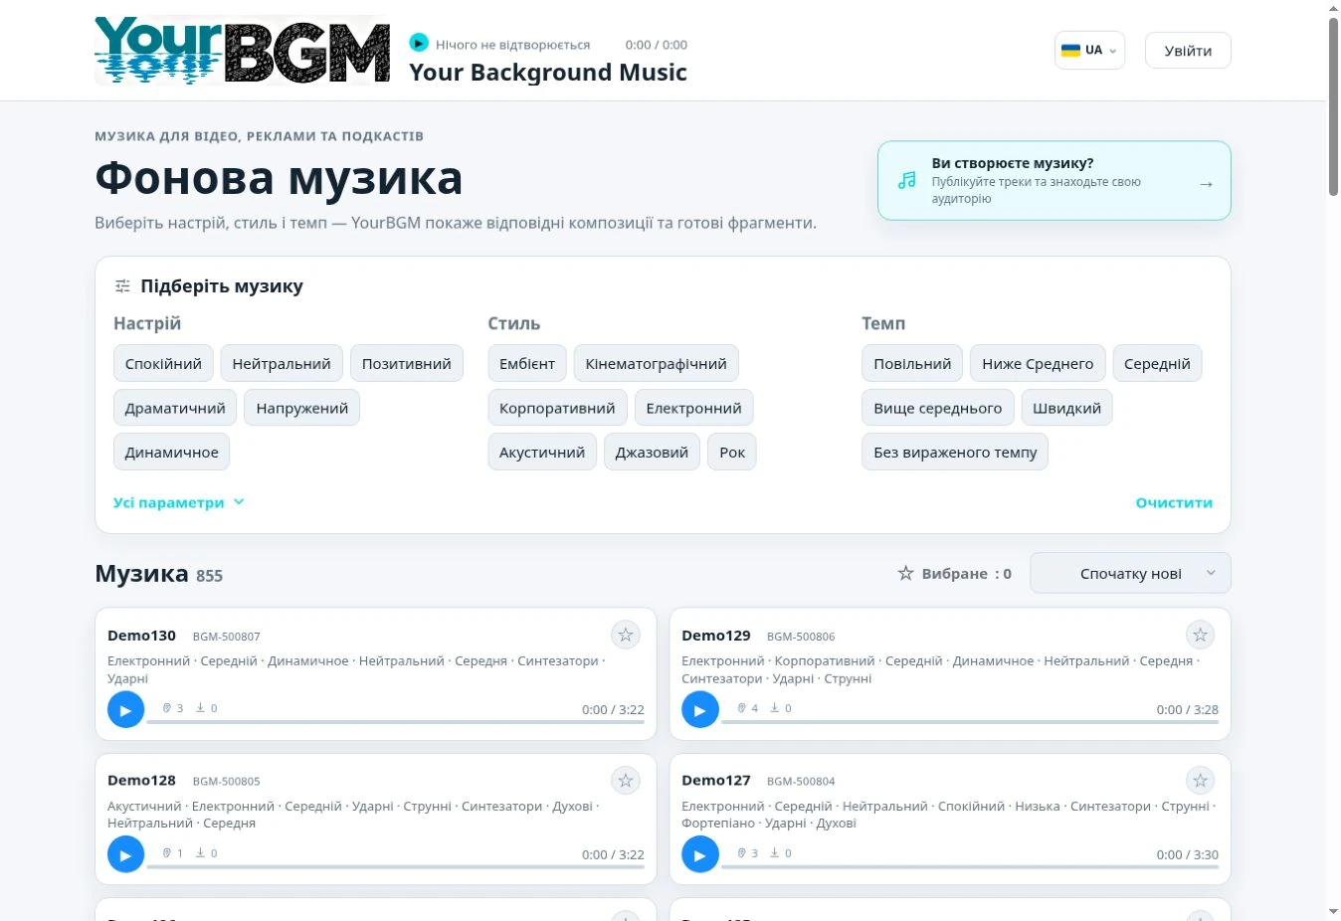Click the download icon on Demo127
The width and height of the screenshot is (1341, 921).
coord(775,852)
